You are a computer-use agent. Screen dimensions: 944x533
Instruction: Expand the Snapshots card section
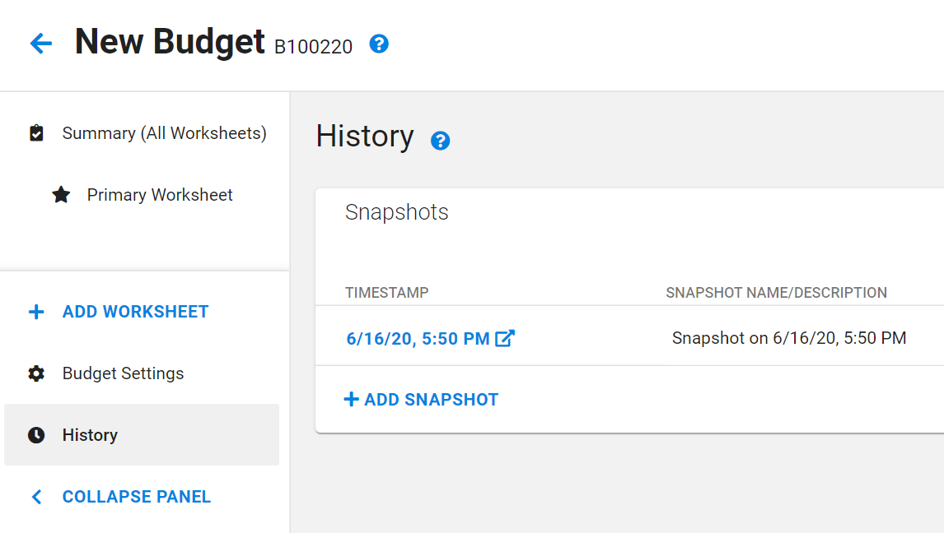[397, 212]
